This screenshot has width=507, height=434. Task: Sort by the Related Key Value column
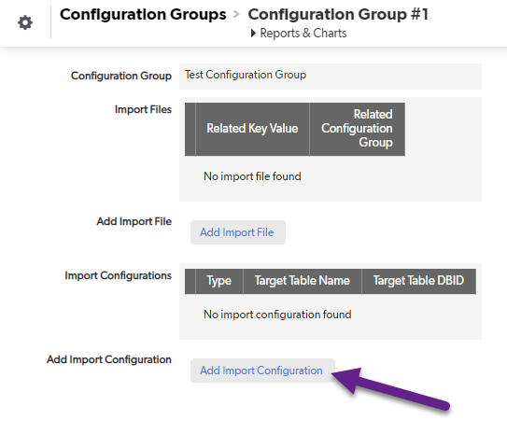click(252, 129)
